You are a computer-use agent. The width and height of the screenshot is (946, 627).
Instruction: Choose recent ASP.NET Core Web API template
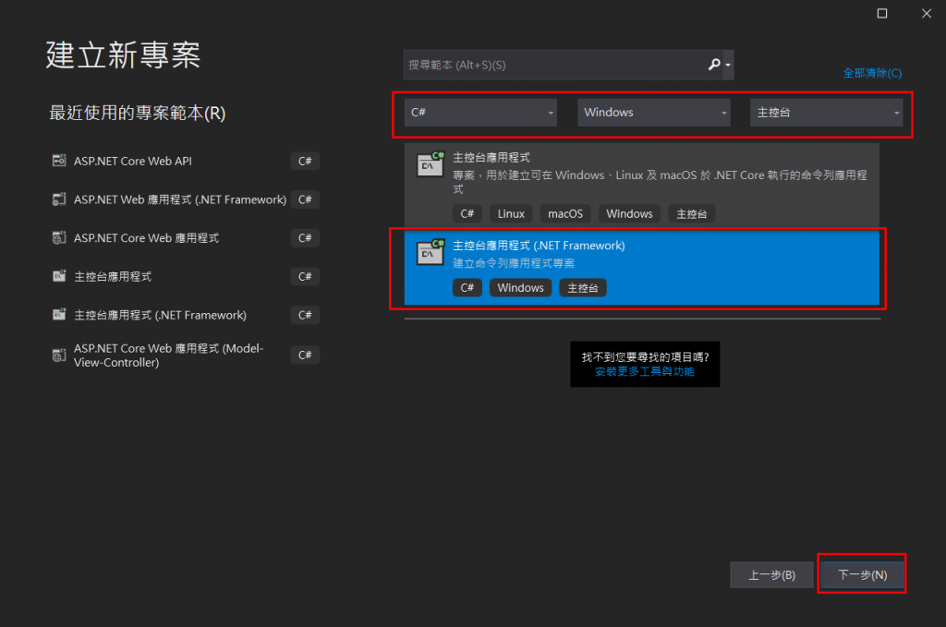185,161
